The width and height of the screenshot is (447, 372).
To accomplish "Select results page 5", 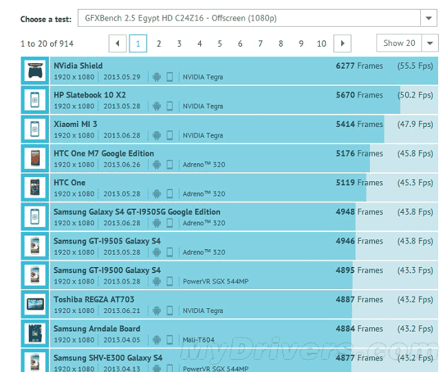I will (220, 43).
